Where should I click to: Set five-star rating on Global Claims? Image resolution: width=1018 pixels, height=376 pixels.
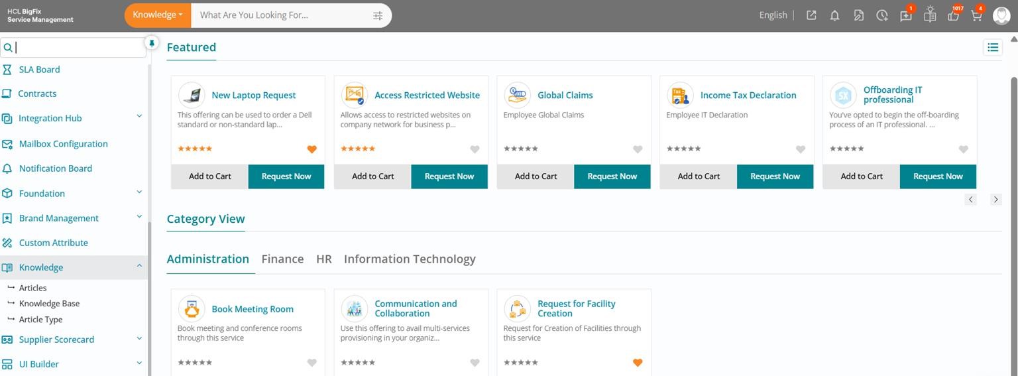(535, 149)
